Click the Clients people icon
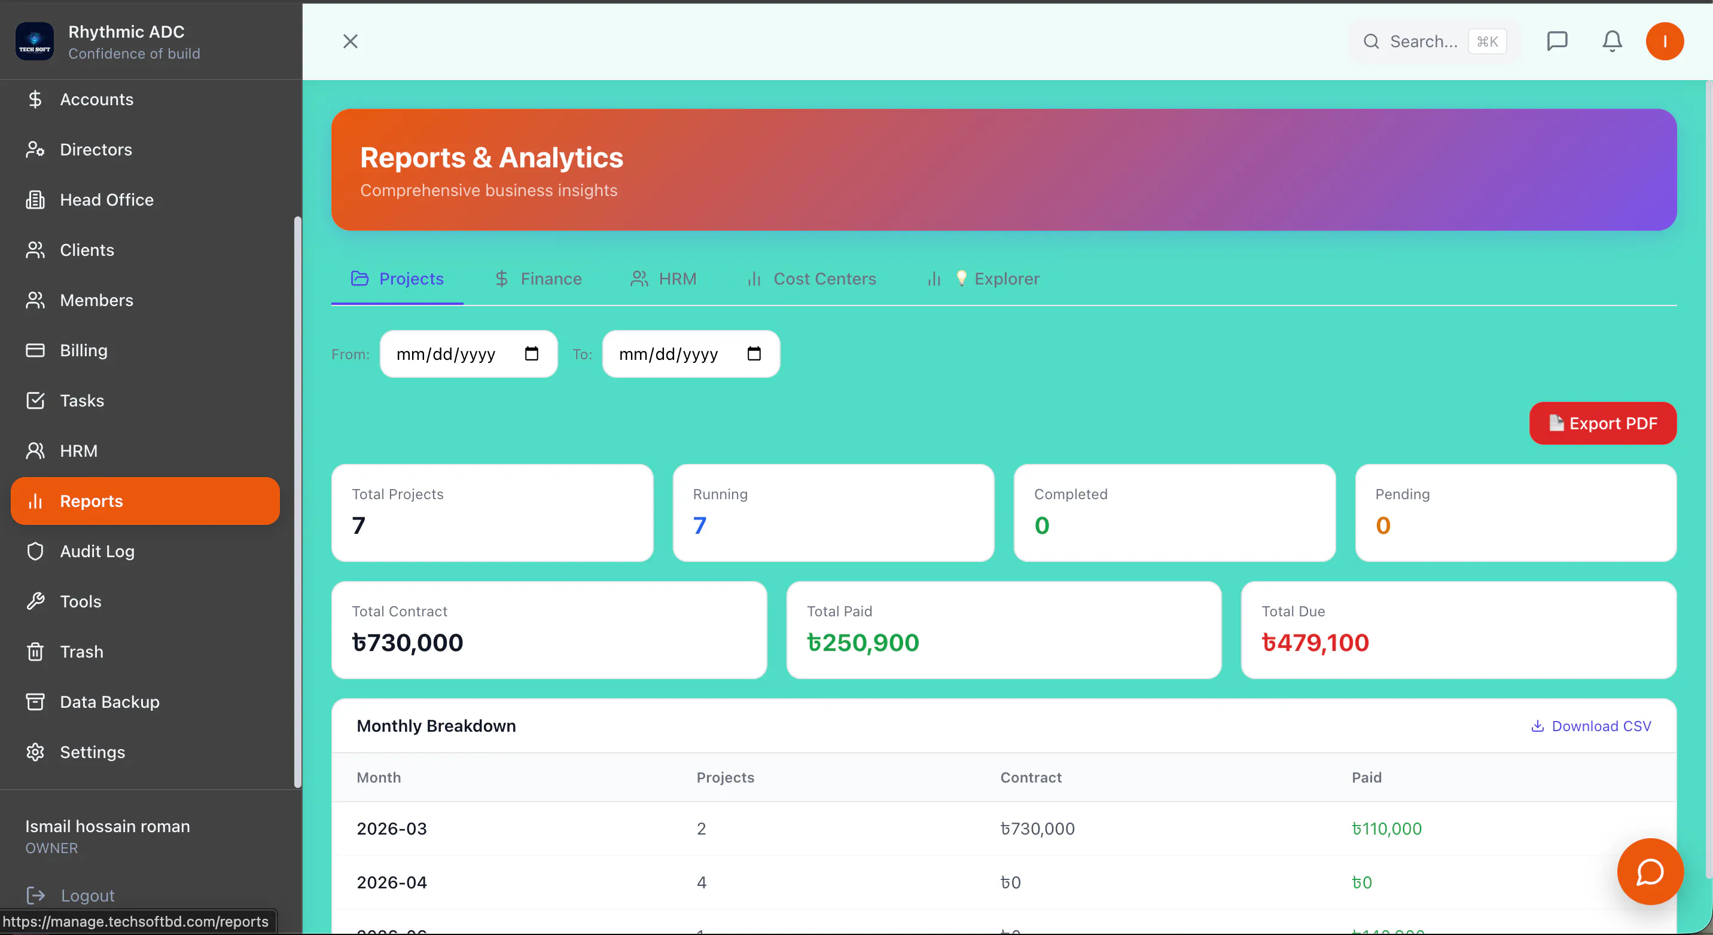This screenshot has height=935, width=1713. point(35,250)
